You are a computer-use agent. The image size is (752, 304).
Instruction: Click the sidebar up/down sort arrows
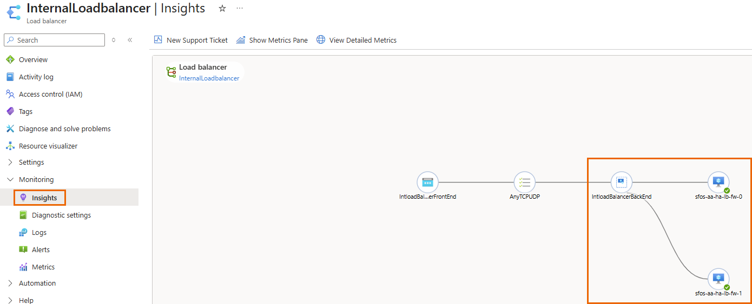tap(114, 40)
